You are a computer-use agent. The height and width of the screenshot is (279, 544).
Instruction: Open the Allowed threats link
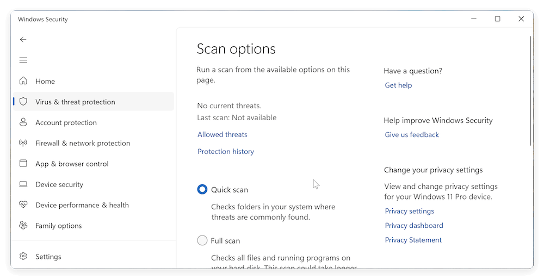pos(222,134)
